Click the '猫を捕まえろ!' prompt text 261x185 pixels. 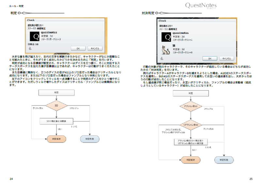click(x=166, y=26)
